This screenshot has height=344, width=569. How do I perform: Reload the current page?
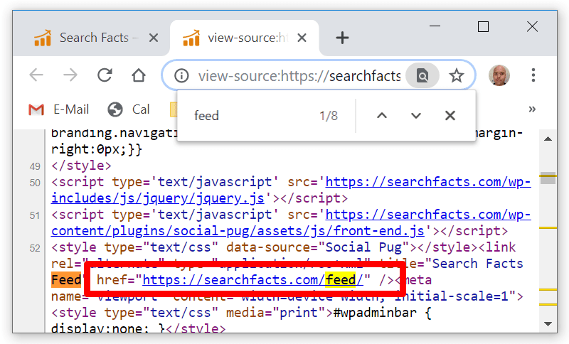pyautogui.click(x=105, y=75)
